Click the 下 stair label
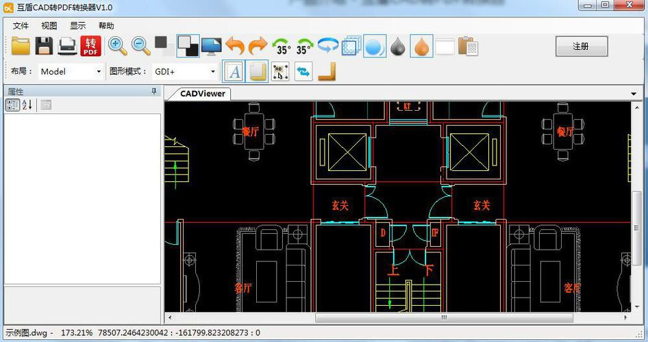Viewport: 648px width, 342px height. (429, 269)
